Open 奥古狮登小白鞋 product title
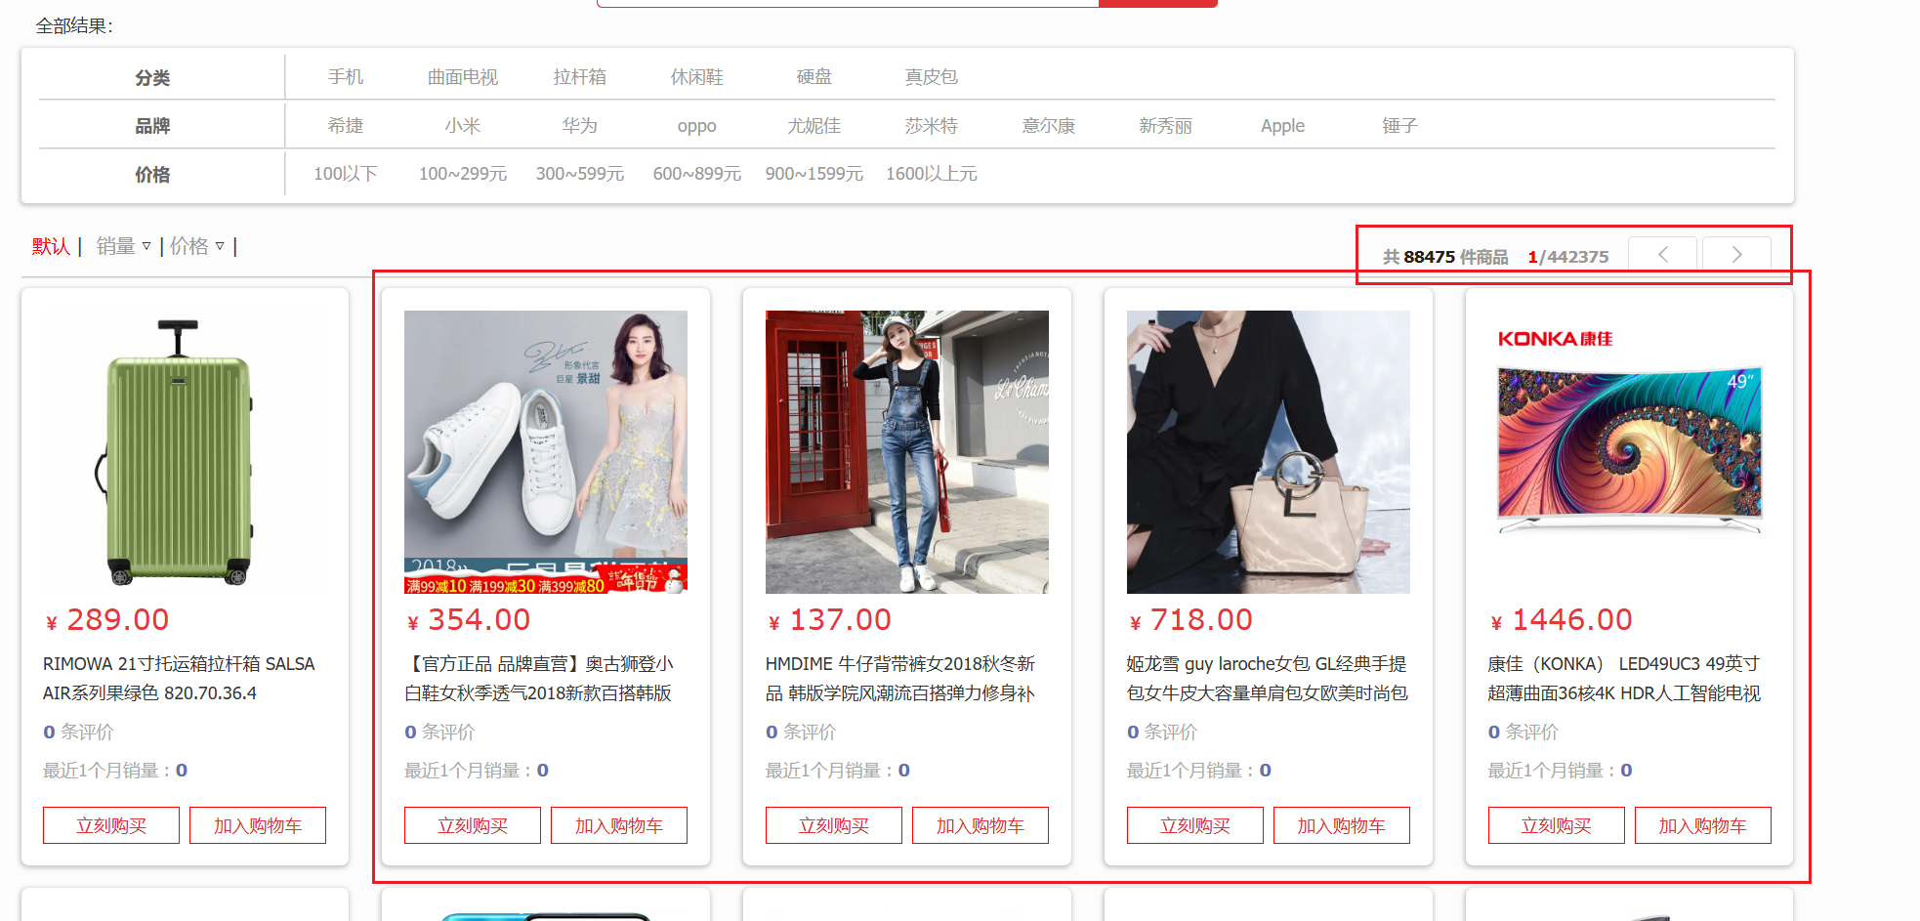This screenshot has height=921, width=1920. click(x=540, y=679)
